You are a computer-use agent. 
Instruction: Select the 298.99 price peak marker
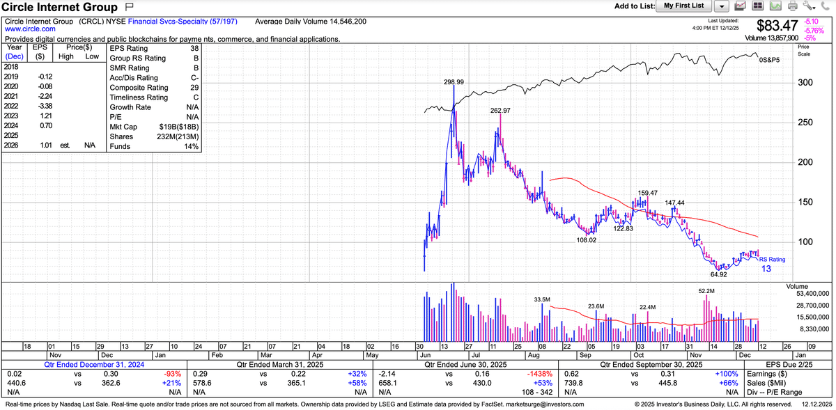click(x=454, y=82)
